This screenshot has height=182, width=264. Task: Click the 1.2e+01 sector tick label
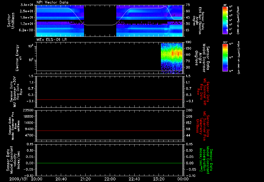[x=27, y=24]
